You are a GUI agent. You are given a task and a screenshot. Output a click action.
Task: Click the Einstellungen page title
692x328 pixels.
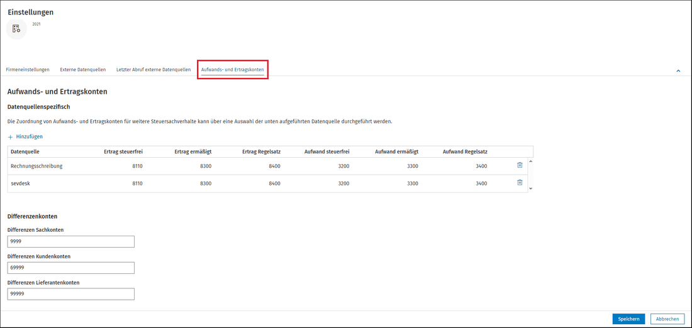30,13
